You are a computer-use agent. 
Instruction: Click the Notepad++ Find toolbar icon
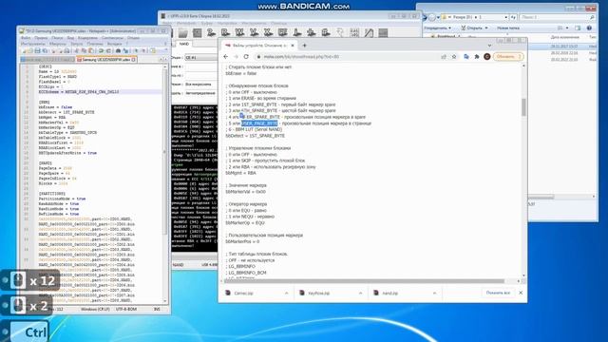pyautogui.click(x=118, y=50)
